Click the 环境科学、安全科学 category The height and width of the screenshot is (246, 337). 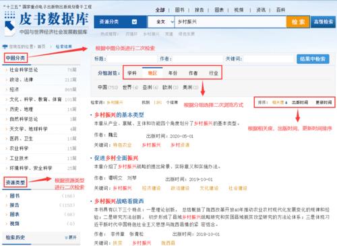31,168
